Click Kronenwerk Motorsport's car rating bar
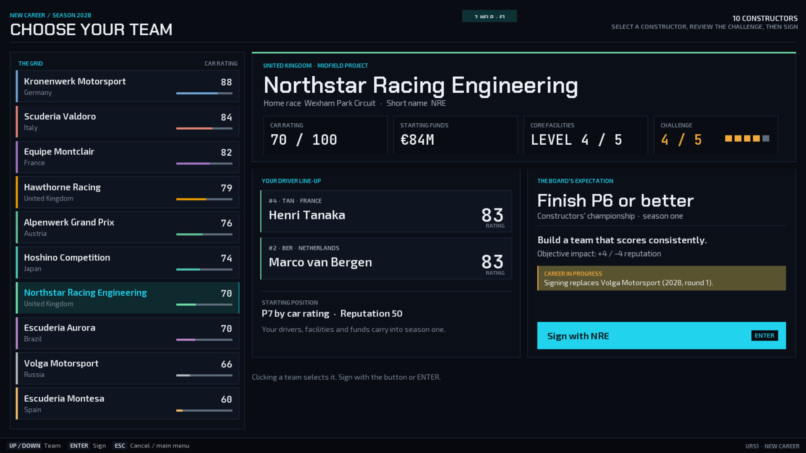This screenshot has height=453, width=806. tap(204, 93)
